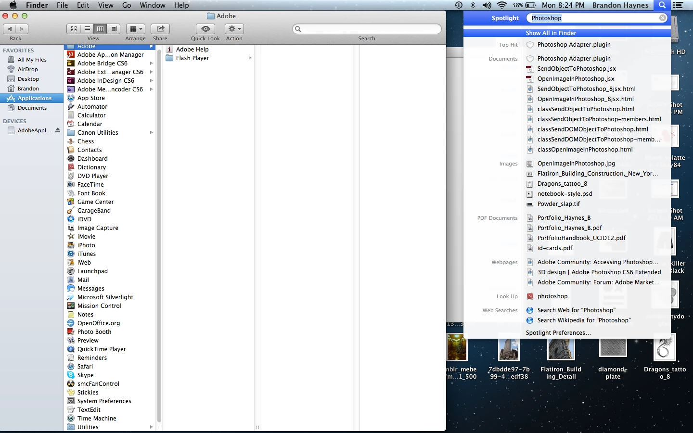This screenshot has height=433, width=693.
Task: Select AirDrop in Finder sidebar
Action: coord(28,69)
